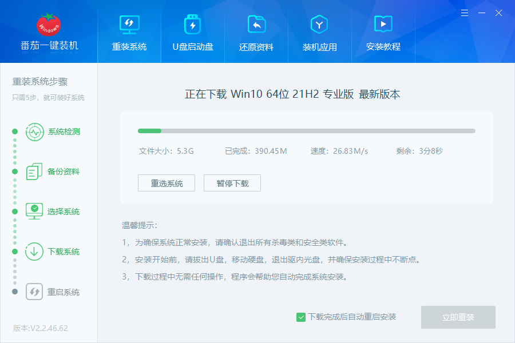This screenshot has width=515, height=343.
Task: Click the 正在下载 Win10 64位 21H2 heading
Action: pyautogui.click(x=292, y=94)
